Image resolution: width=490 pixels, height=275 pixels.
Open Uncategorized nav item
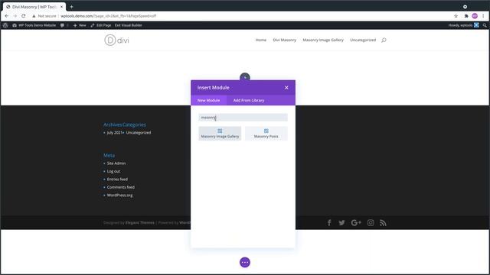pyautogui.click(x=363, y=40)
